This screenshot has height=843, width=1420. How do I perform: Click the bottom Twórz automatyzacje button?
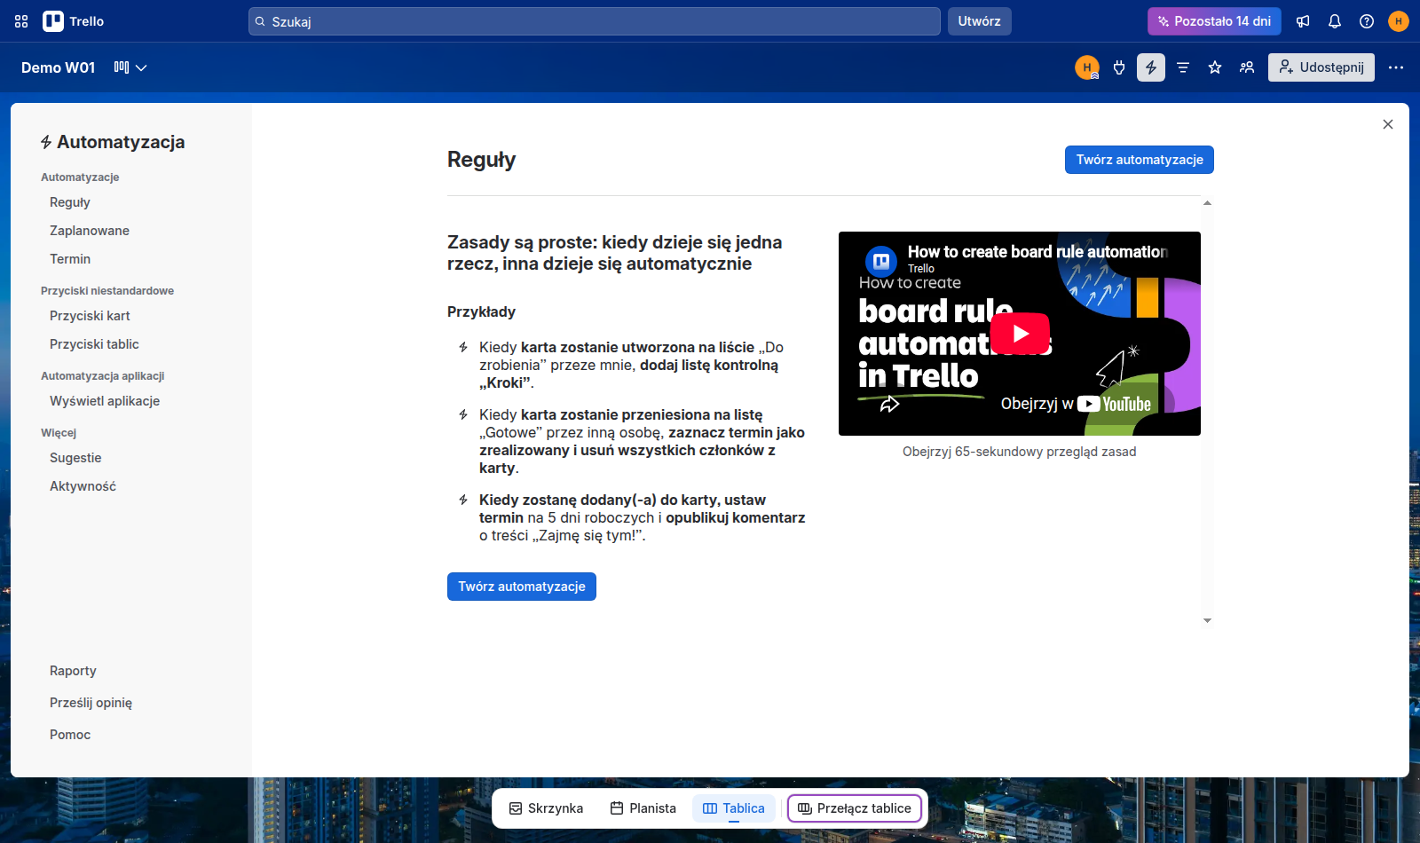click(x=522, y=587)
